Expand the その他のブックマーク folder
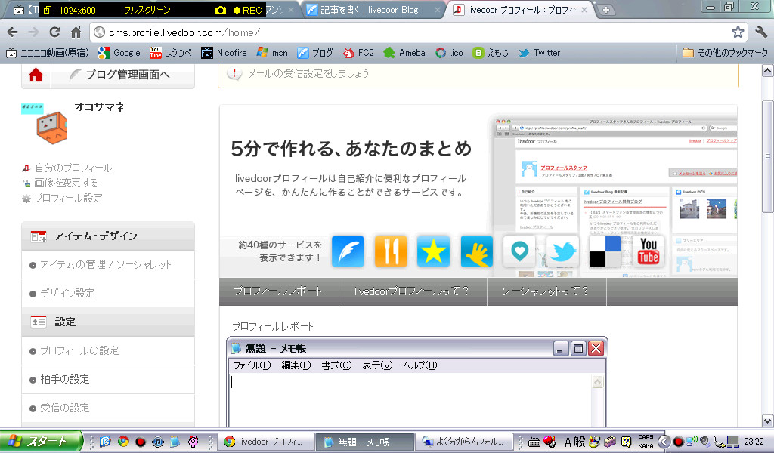 (x=725, y=53)
